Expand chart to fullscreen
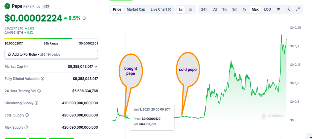Image resolution: width=312 pixels, height=139 pixels. [x=298, y=9]
